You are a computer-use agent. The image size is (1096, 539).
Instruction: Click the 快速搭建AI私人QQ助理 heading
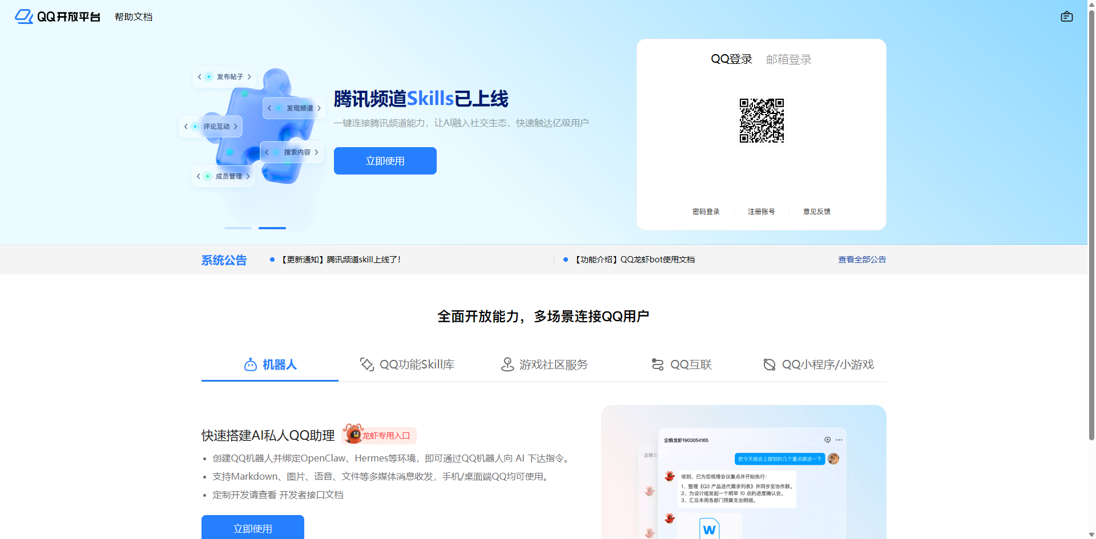click(x=268, y=436)
